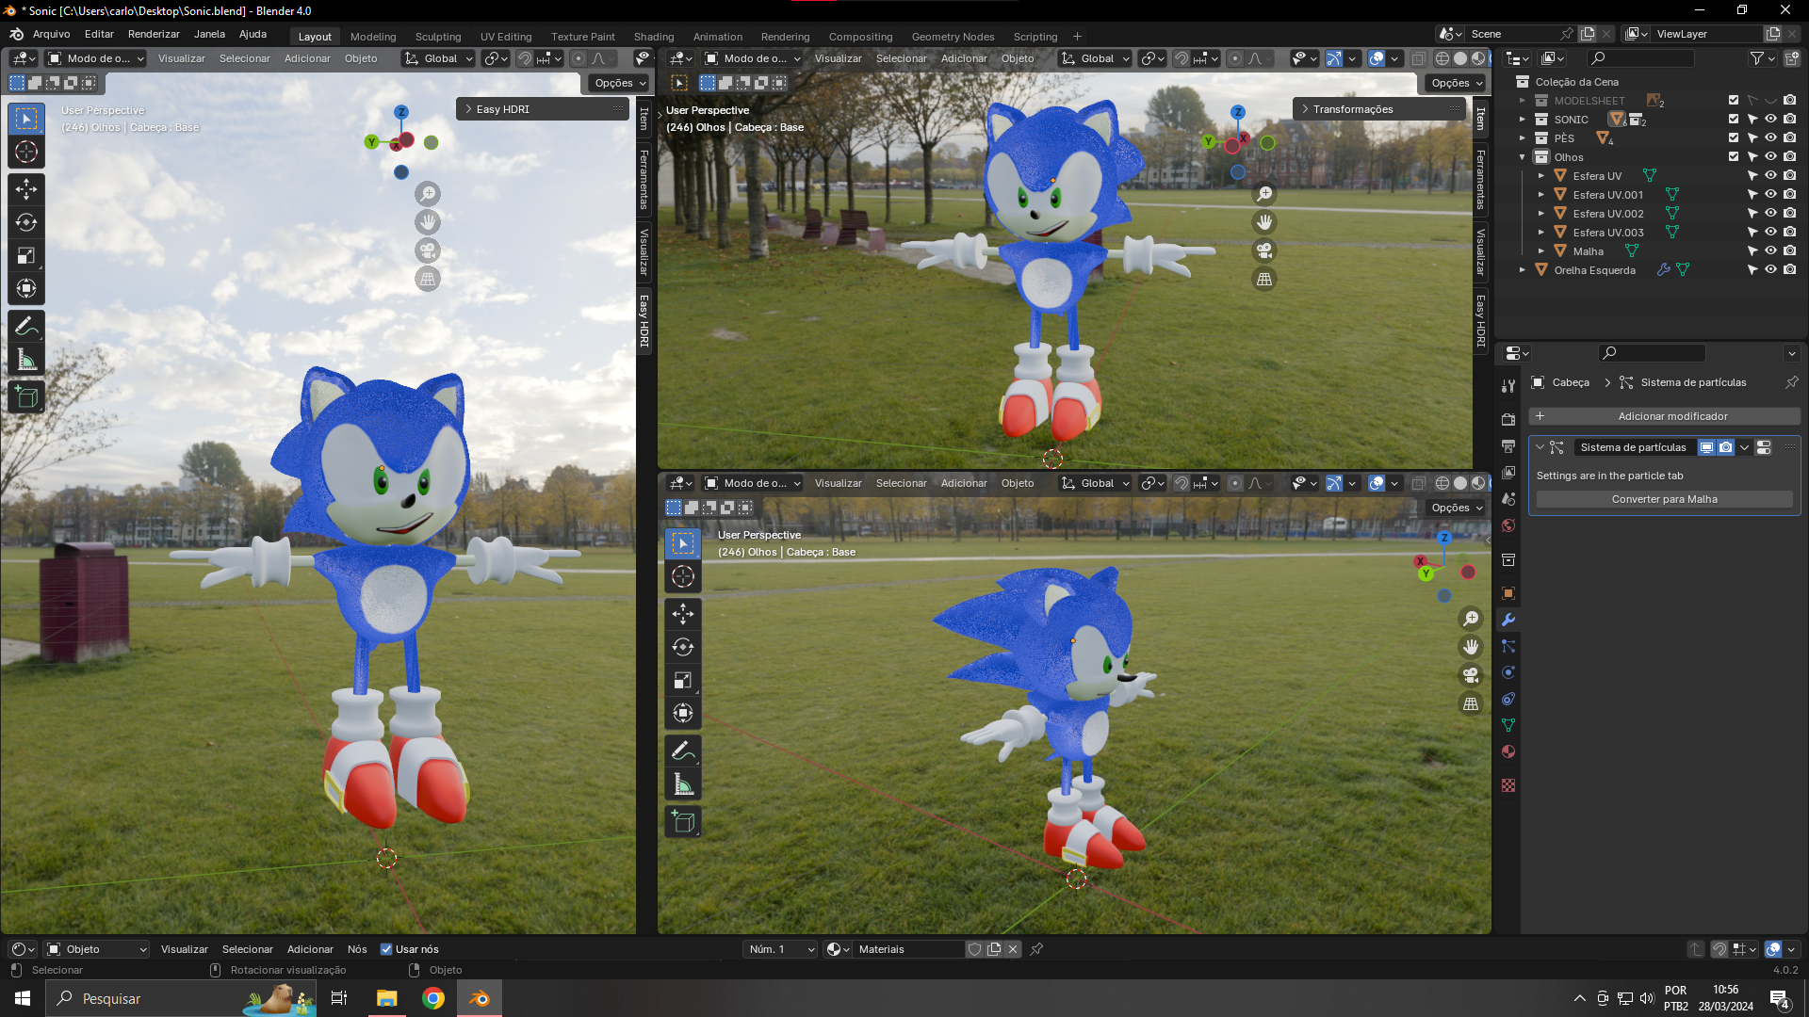This screenshot has height=1017, width=1809.
Task: Exclude SONIC collection from view layer
Action: click(x=1733, y=120)
